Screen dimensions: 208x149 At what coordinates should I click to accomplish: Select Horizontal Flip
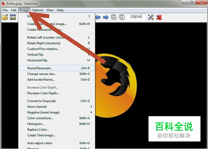[57, 60]
